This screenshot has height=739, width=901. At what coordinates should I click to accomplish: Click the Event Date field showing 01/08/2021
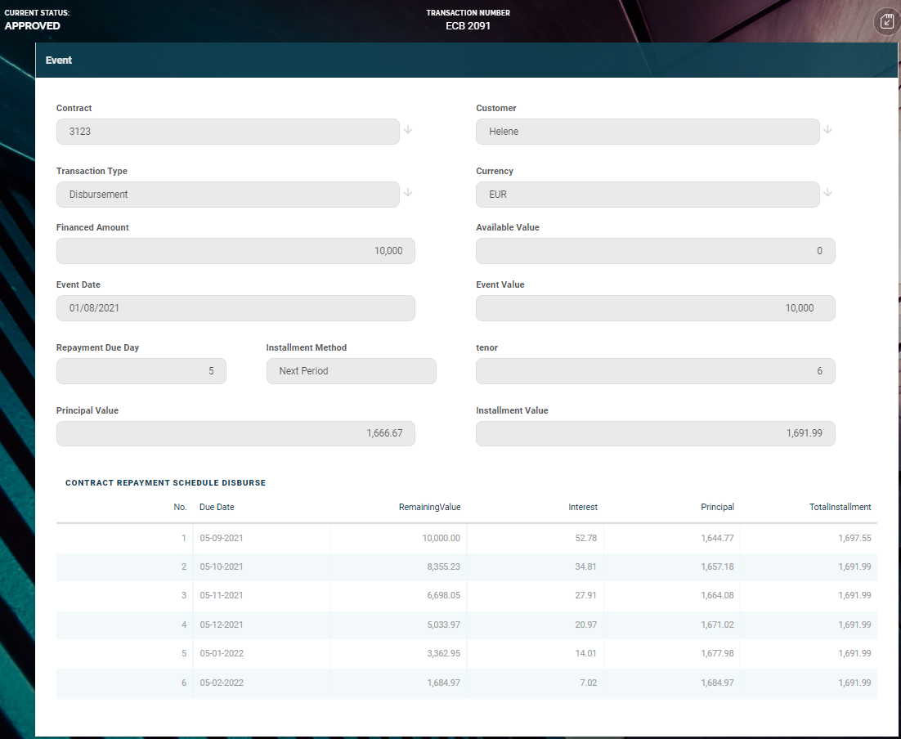click(235, 308)
